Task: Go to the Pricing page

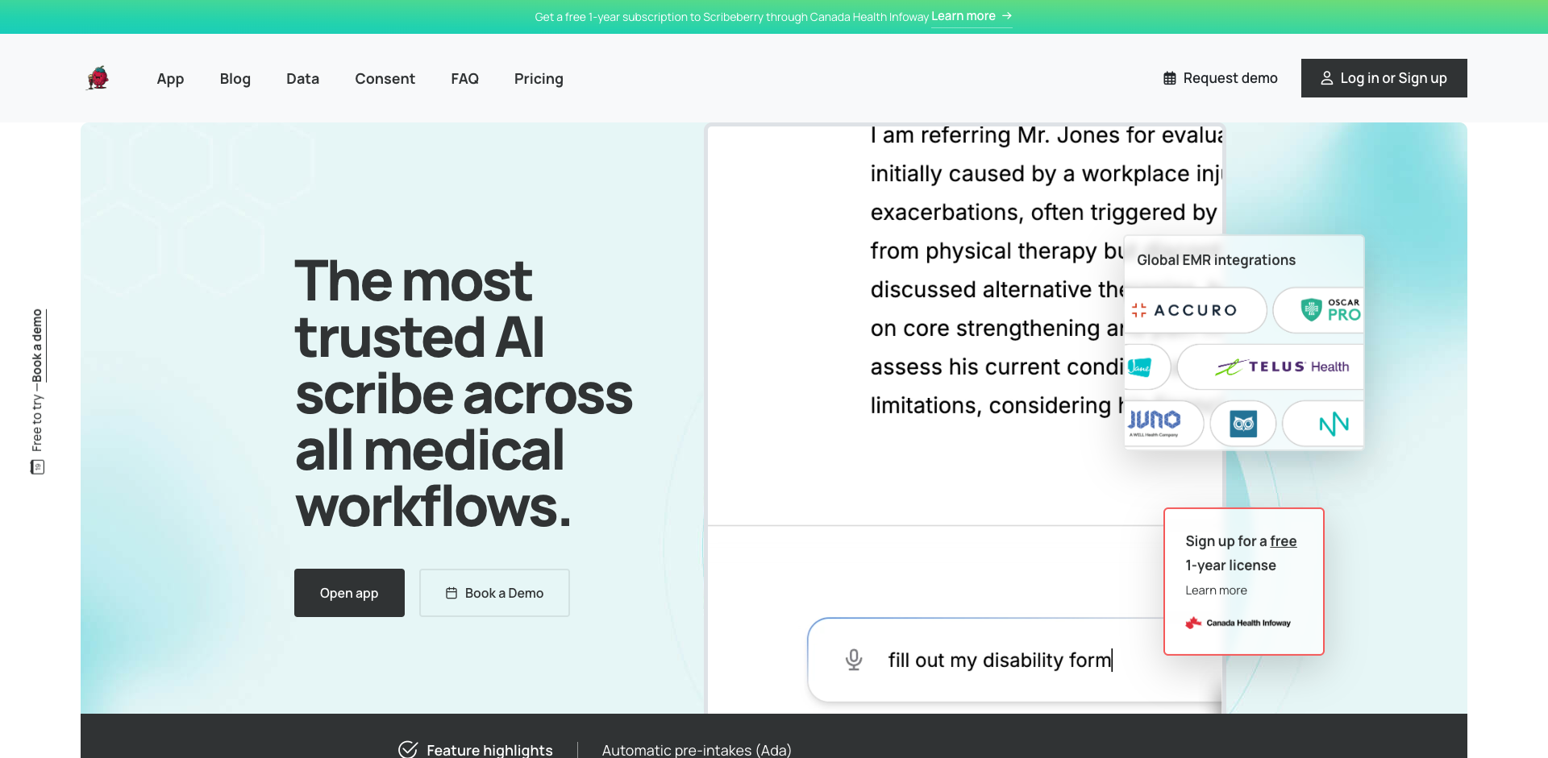Action: 538,78
